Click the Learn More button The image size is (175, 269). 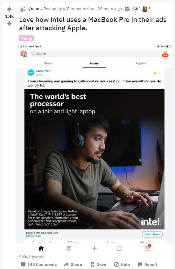pyautogui.click(x=152, y=234)
